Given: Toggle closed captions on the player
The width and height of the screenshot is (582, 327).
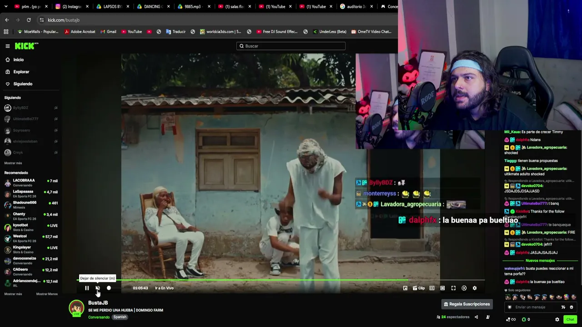Looking at the screenshot, I should (x=432, y=288).
